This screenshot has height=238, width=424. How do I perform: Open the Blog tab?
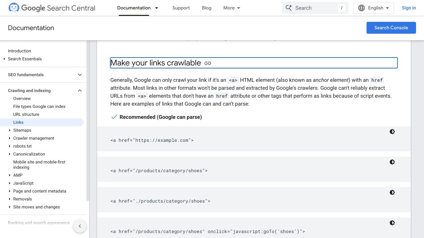click(206, 8)
